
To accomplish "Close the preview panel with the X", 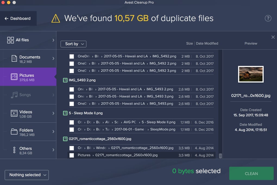I will [273, 37].
